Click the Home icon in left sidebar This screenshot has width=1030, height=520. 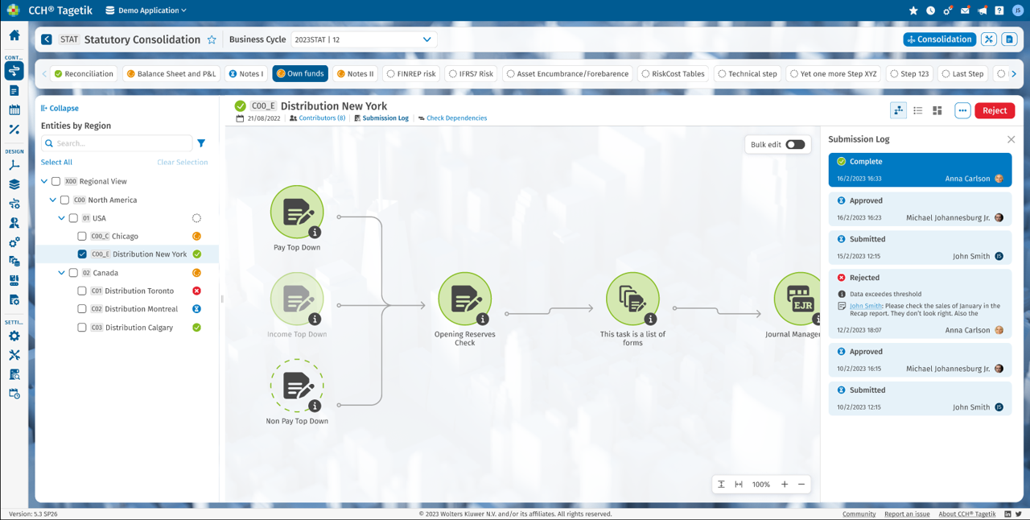[14, 35]
